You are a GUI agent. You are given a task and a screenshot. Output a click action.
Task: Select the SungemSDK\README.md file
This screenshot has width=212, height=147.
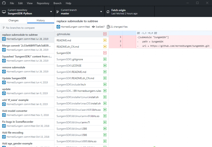[x=81, y=72]
